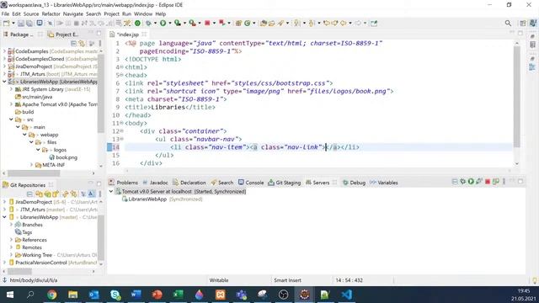Click the Save All toolbar icon

tap(29, 23)
